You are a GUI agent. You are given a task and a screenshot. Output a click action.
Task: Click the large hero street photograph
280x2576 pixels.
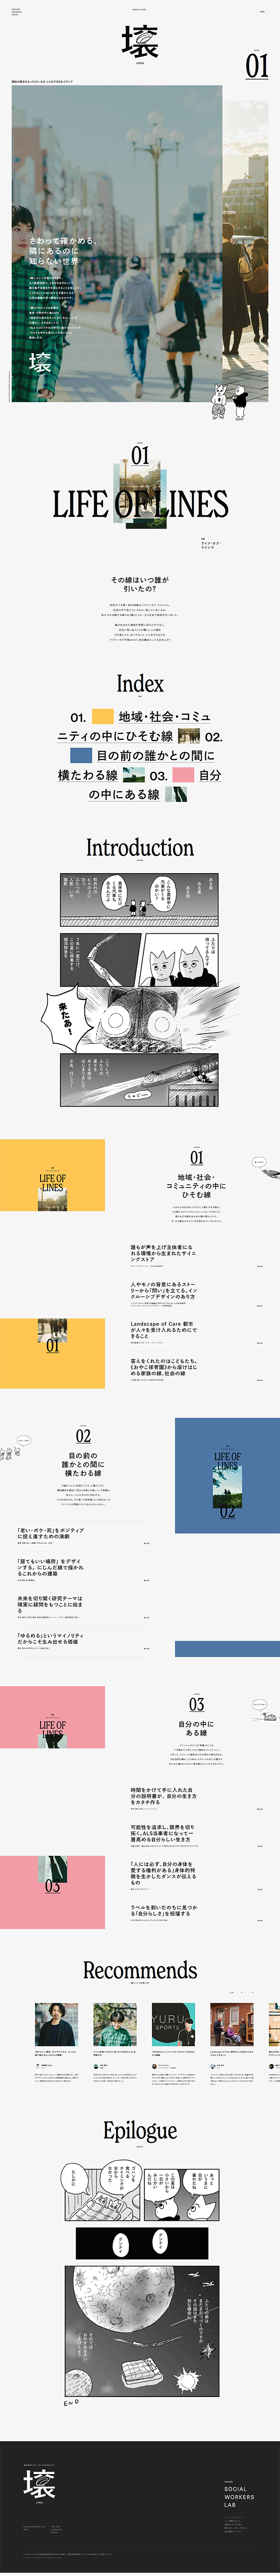click(x=117, y=243)
